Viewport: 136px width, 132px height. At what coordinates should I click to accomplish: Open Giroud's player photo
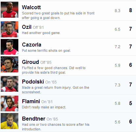tap(10, 64)
